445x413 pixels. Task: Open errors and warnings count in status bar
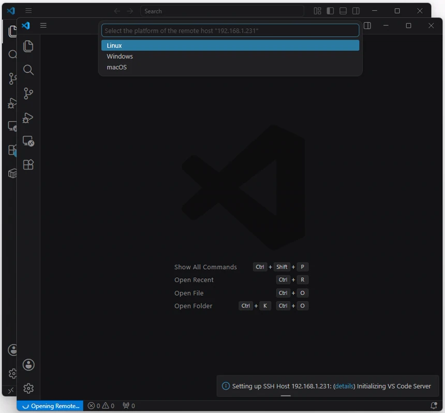(x=101, y=406)
